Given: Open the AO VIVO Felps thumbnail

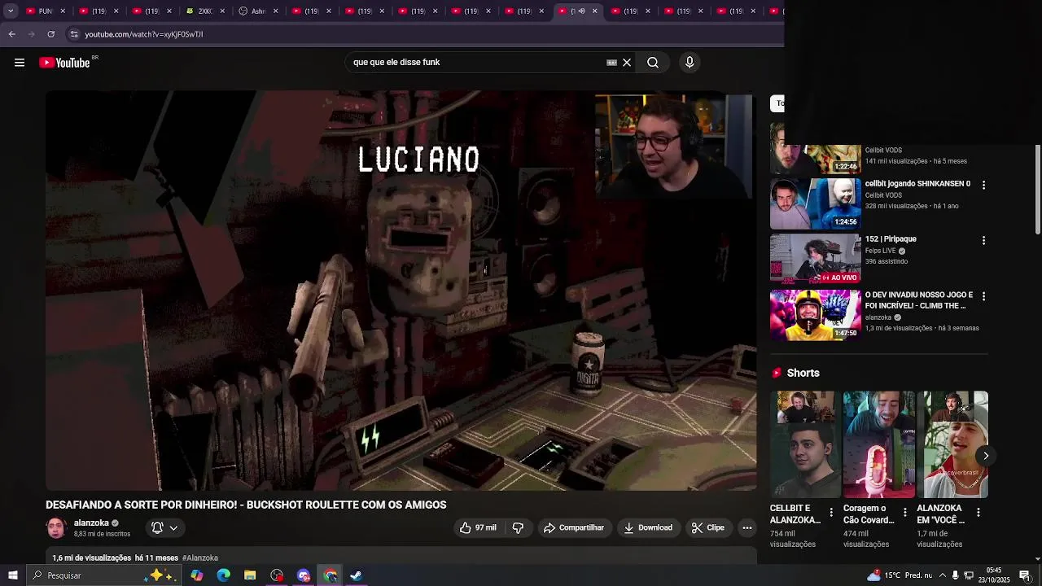Looking at the screenshot, I should click(815, 259).
